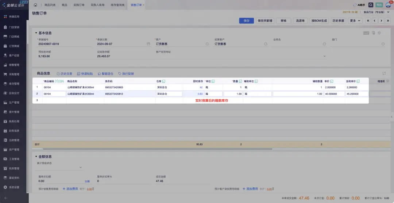This screenshot has height=203, width=394.
Task: Toggle the checkbox next to 仓库 column header
Action: point(163,81)
